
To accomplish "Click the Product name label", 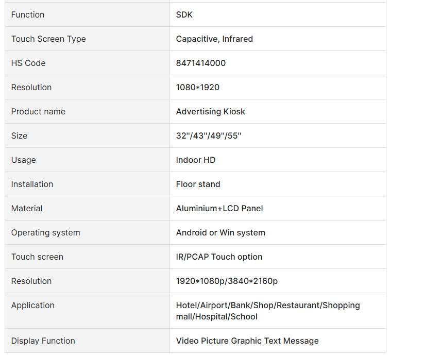I will (x=38, y=112).
